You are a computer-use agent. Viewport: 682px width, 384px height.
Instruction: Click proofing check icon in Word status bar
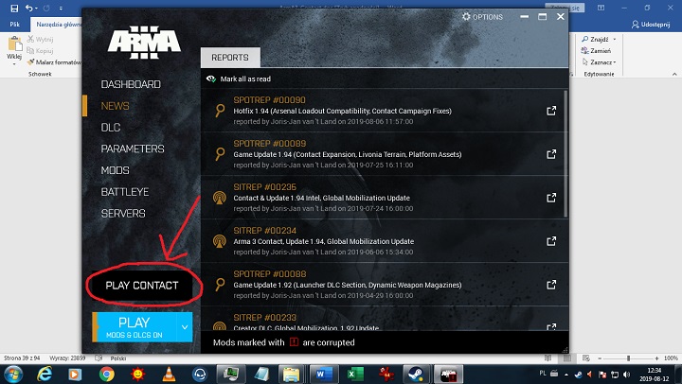99,358
